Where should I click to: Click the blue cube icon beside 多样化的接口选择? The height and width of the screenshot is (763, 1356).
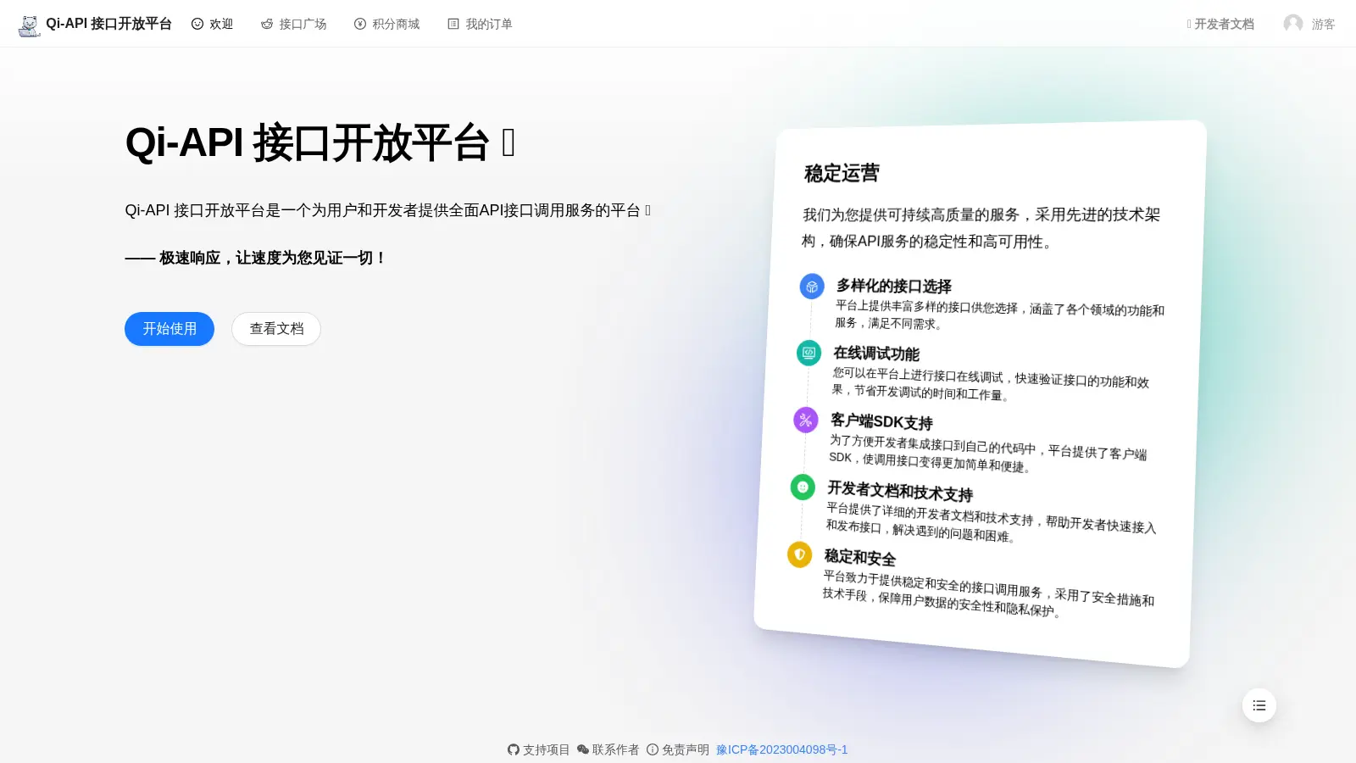812,287
